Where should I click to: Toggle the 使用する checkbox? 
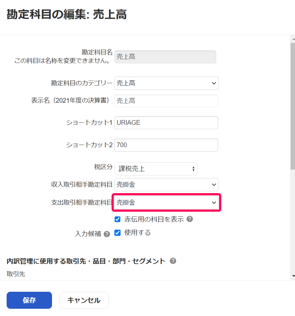pos(117,233)
